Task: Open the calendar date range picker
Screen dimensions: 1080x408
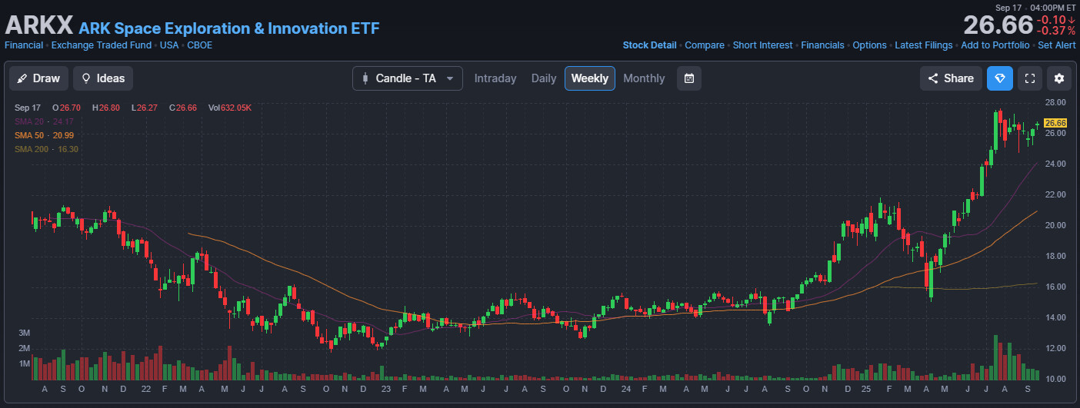Action: [x=689, y=78]
